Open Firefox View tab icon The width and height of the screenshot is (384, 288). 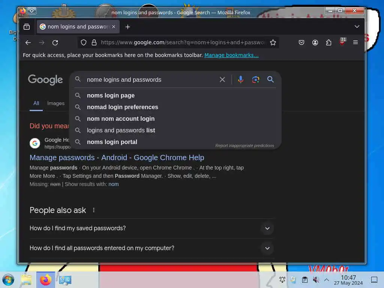point(27,27)
